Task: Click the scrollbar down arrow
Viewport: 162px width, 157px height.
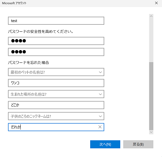Action: [151, 132]
